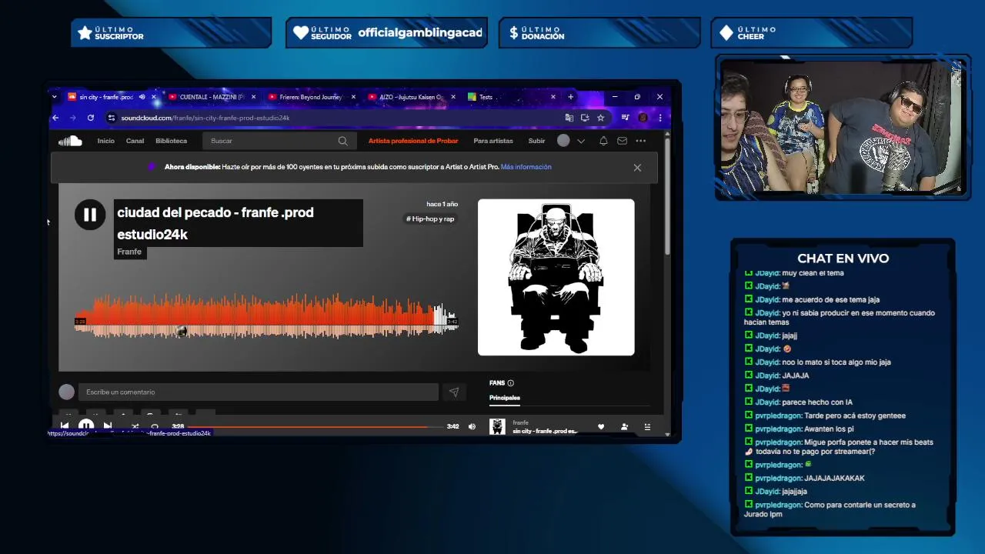Like the playing track with heart icon

coord(601,426)
